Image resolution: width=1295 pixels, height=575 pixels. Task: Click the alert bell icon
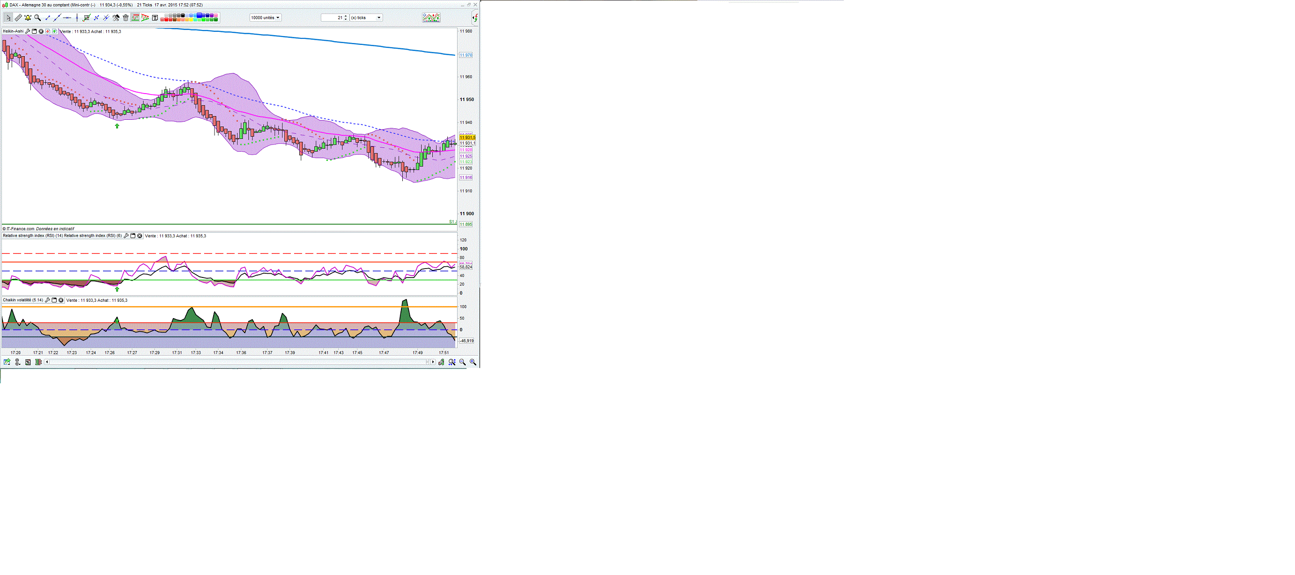(x=28, y=18)
